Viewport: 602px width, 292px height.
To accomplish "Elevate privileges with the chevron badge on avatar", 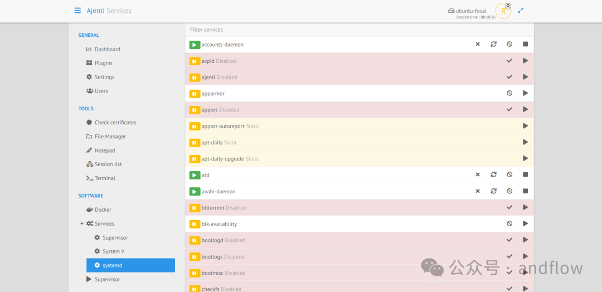I will point(508,6).
